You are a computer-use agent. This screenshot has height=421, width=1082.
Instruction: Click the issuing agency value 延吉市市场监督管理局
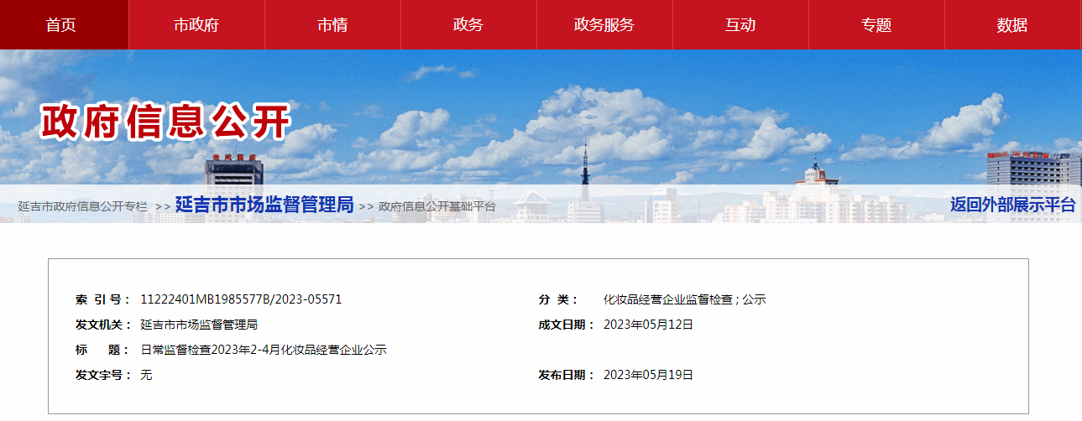click(199, 325)
